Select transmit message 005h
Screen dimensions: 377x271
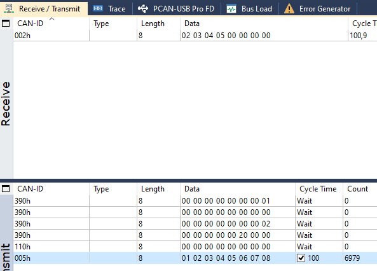(195, 258)
